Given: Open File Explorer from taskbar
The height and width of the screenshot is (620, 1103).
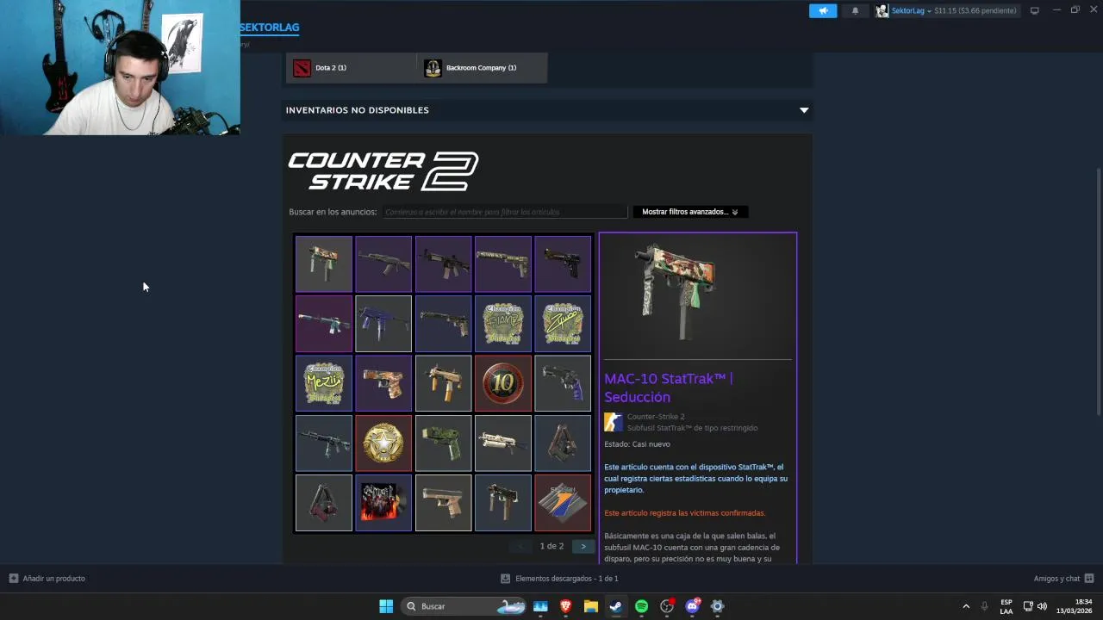Looking at the screenshot, I should (x=590, y=606).
